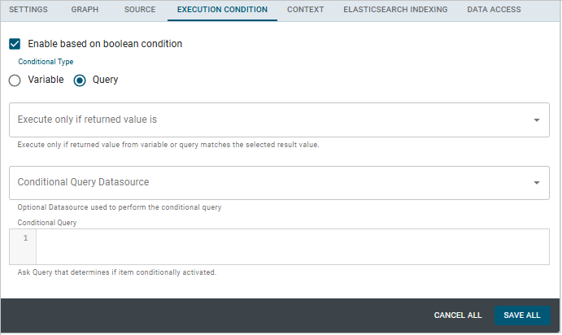Click the Variable option label

coord(46,80)
